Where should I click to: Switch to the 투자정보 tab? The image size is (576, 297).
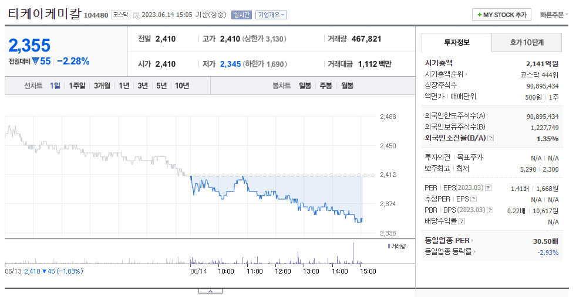pyautogui.click(x=457, y=43)
